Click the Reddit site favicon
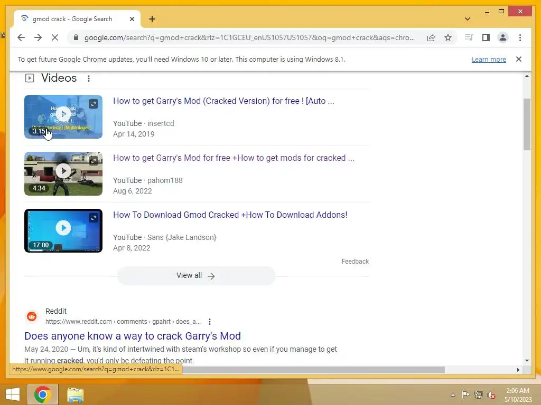 32,316
